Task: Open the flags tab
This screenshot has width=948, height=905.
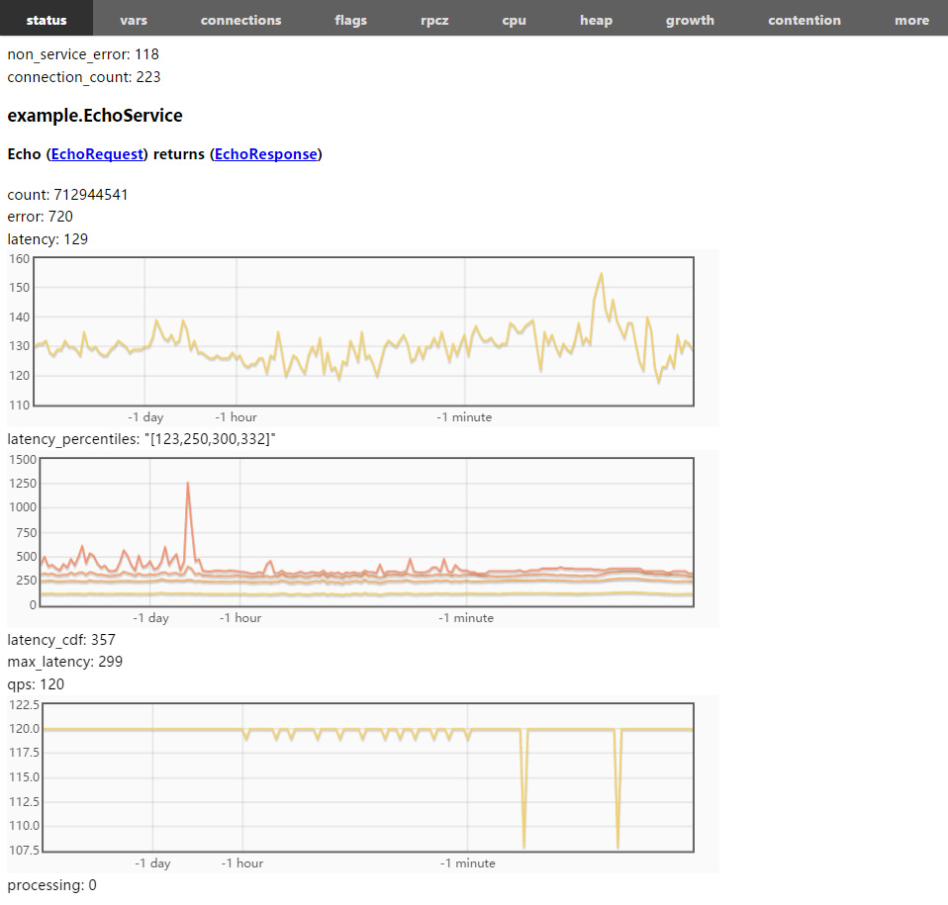Action: coord(350,20)
